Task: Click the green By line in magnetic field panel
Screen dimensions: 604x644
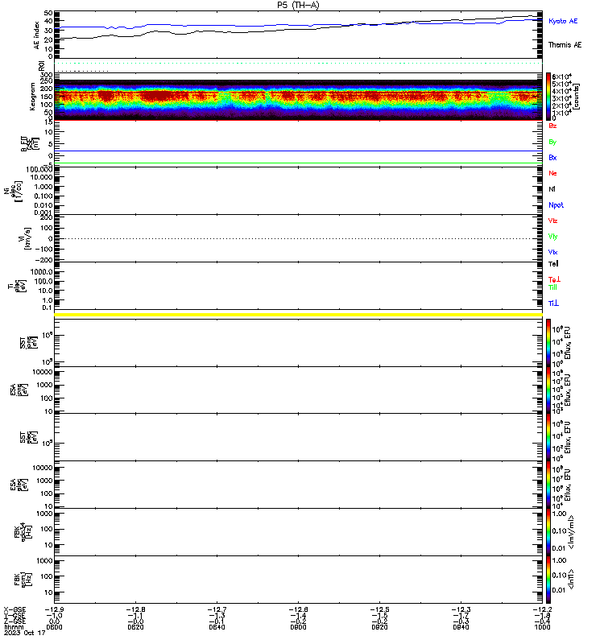Action: coord(299,163)
